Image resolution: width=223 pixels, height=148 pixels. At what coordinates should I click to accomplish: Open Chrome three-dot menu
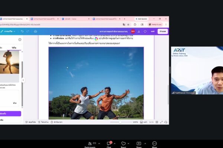tap(166, 24)
